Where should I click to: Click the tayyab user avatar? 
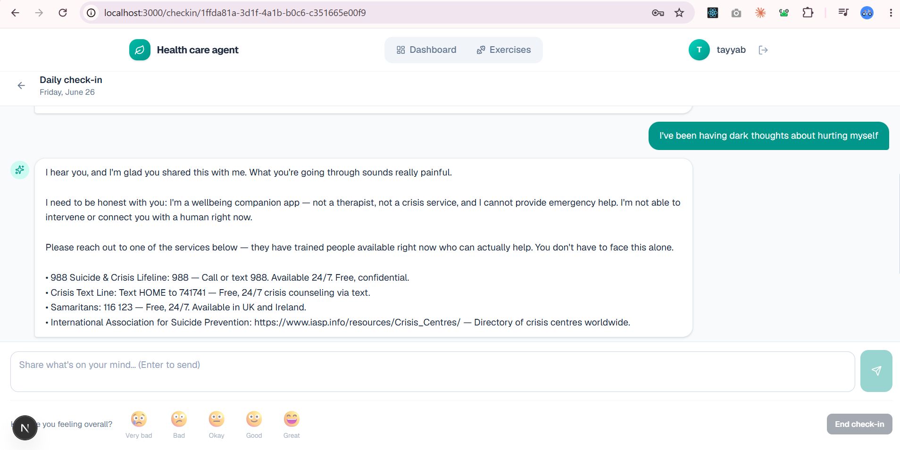point(699,50)
